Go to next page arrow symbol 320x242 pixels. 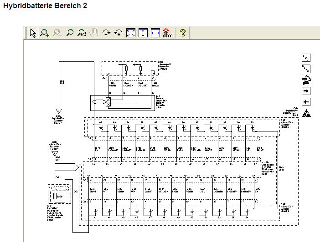306,91
